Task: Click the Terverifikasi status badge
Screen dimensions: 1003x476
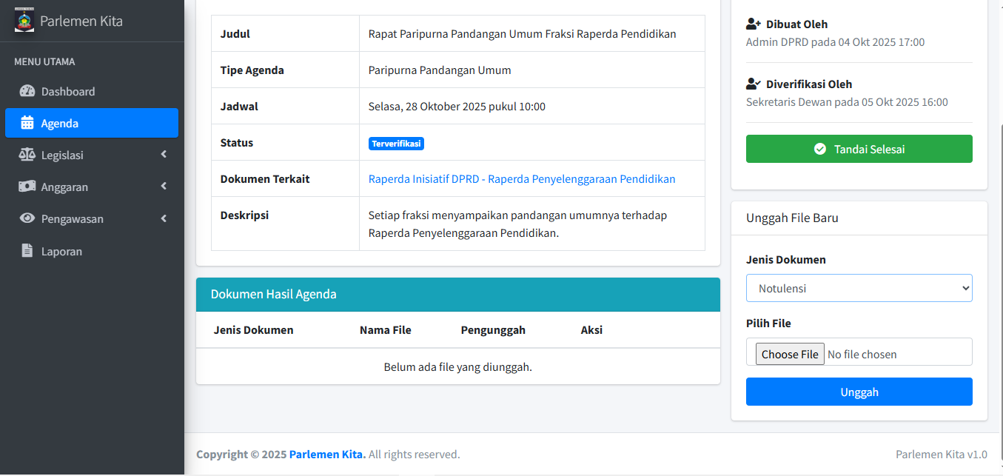Action: point(396,144)
